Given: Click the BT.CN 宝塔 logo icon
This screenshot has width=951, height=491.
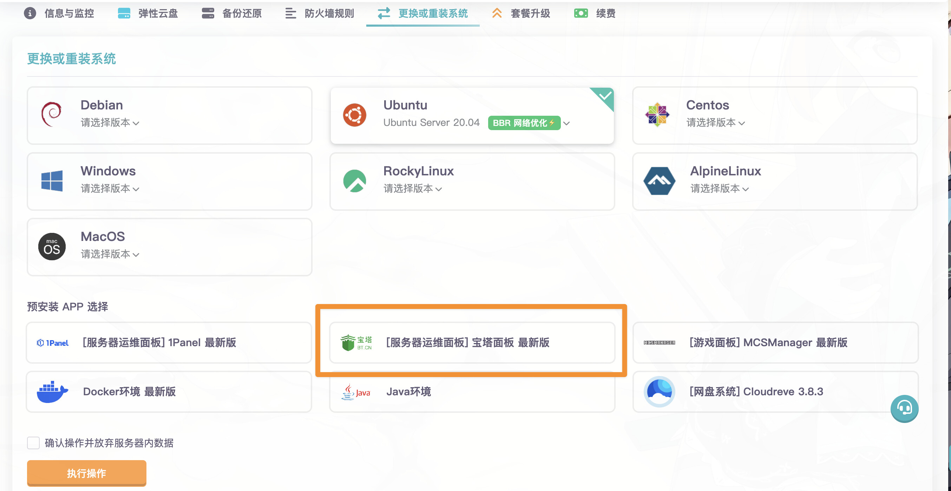Looking at the screenshot, I should pos(356,342).
